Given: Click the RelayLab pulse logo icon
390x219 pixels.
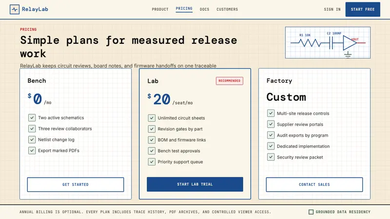Looking at the screenshot, I should click(x=15, y=9).
